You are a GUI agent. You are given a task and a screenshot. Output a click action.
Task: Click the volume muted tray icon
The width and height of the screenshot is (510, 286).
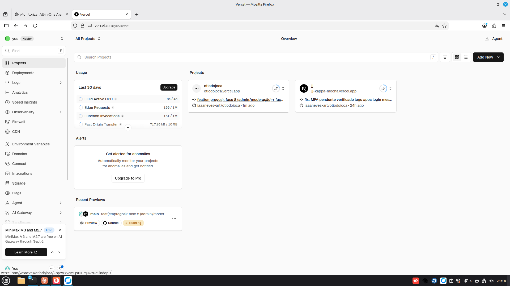tap(492, 281)
